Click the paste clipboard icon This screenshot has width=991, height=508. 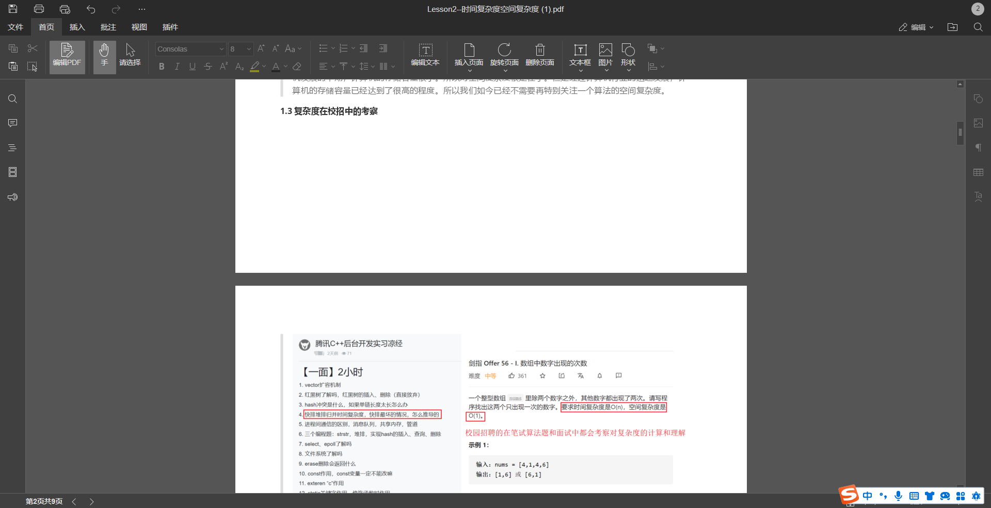13,66
